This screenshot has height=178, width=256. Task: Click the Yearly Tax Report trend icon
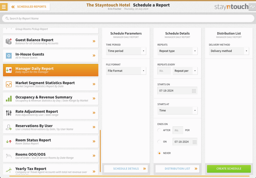click(9, 170)
